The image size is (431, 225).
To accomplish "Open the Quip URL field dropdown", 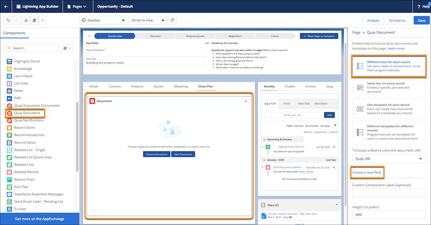I will (388, 158).
